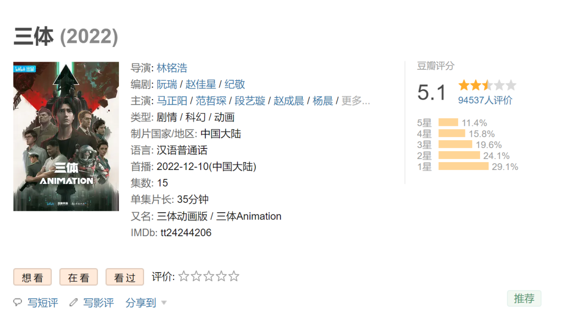Expand the 更多... cast list
Image resolution: width=563 pixels, height=327 pixels.
356,101
